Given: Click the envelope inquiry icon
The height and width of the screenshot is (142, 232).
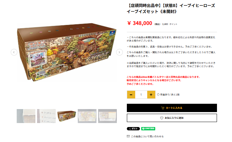Looking at the screenshot, I should click(128, 136).
